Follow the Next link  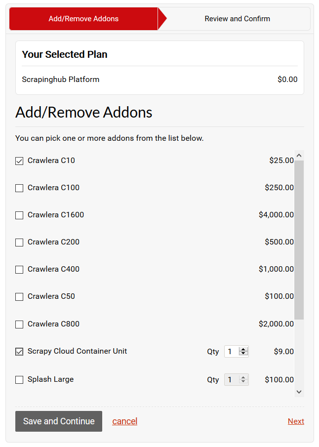(x=296, y=421)
